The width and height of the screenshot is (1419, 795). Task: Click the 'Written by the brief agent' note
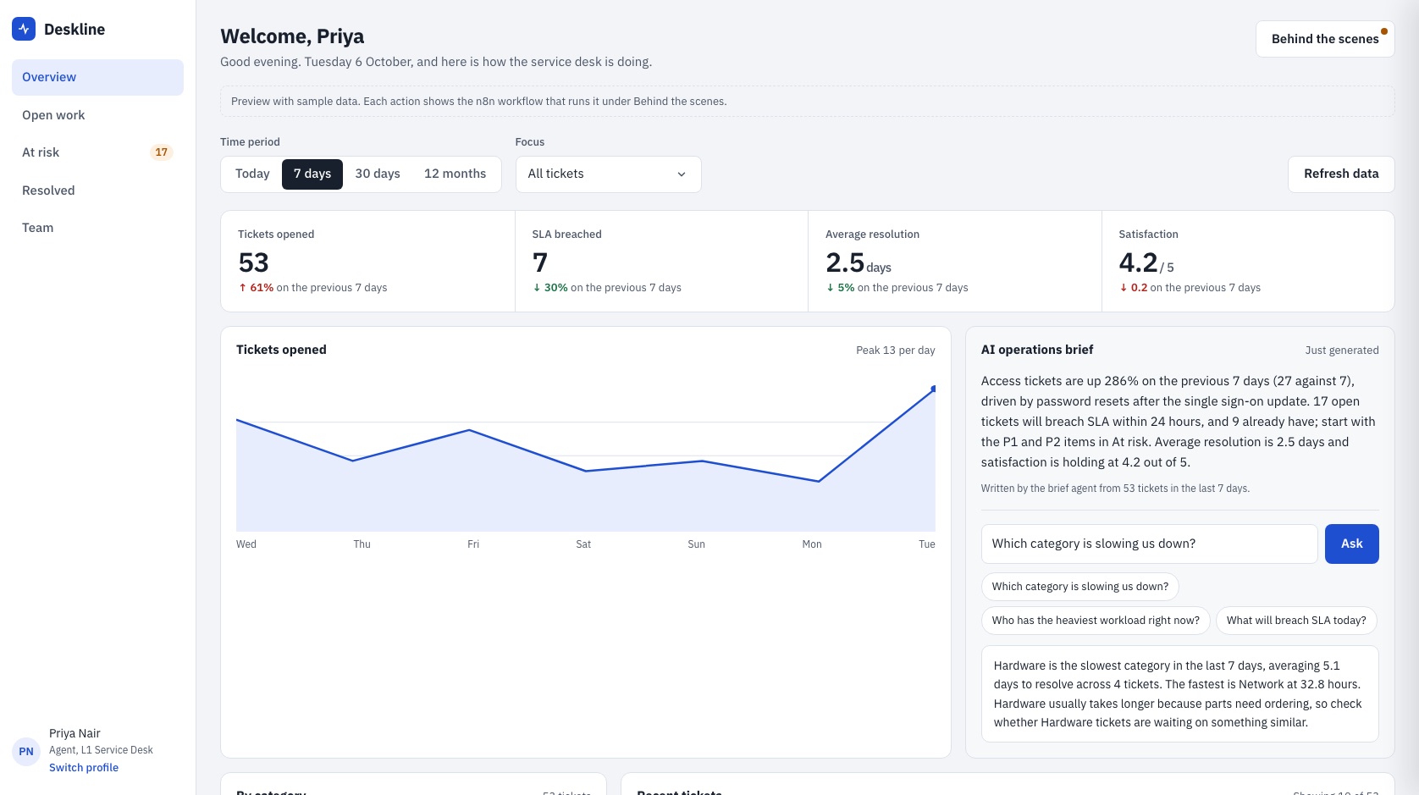tap(1115, 489)
